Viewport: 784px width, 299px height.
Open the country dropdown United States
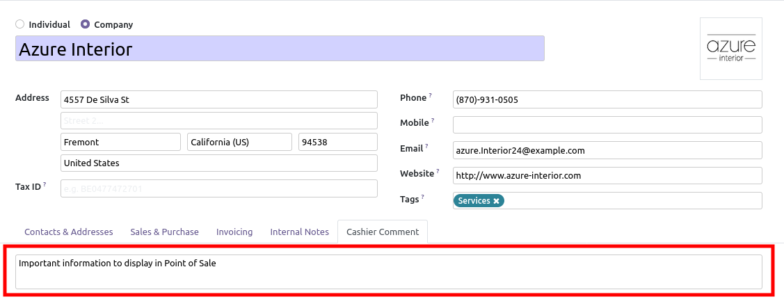219,163
